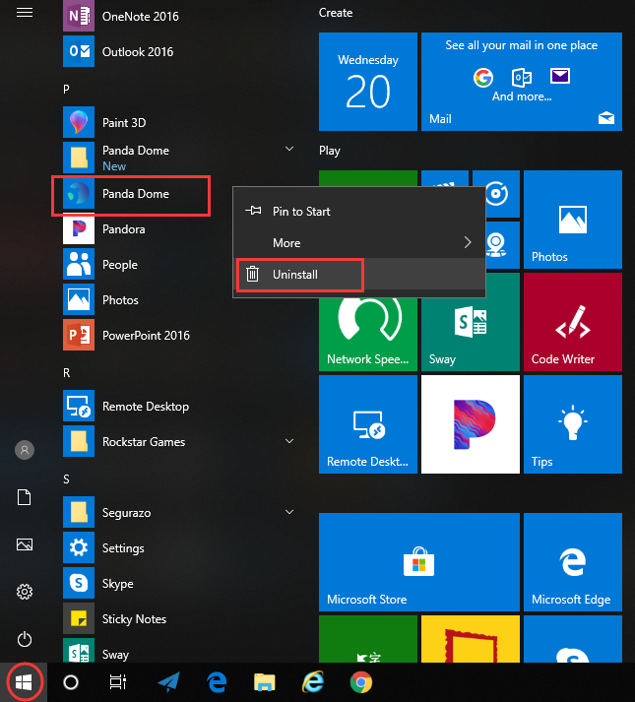Expand the Segurazo folder
The image size is (635, 702).
tap(289, 512)
